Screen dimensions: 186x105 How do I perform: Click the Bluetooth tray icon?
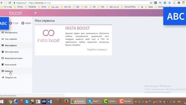167,102
